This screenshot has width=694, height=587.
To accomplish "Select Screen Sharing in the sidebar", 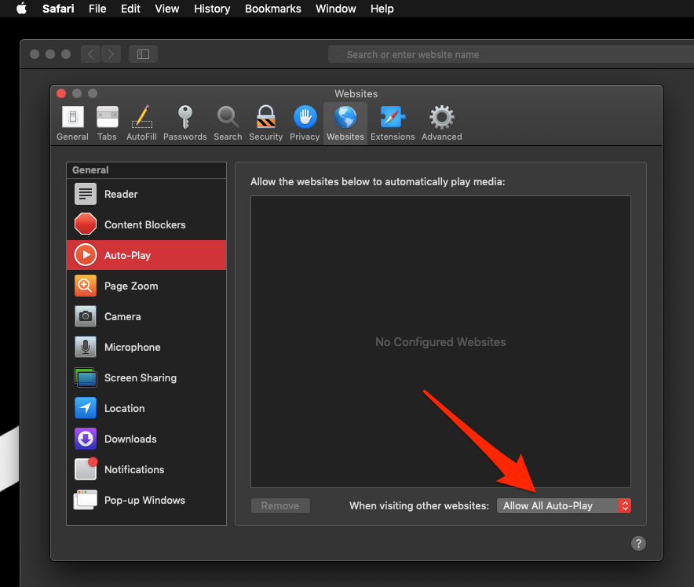I will pyautogui.click(x=147, y=377).
